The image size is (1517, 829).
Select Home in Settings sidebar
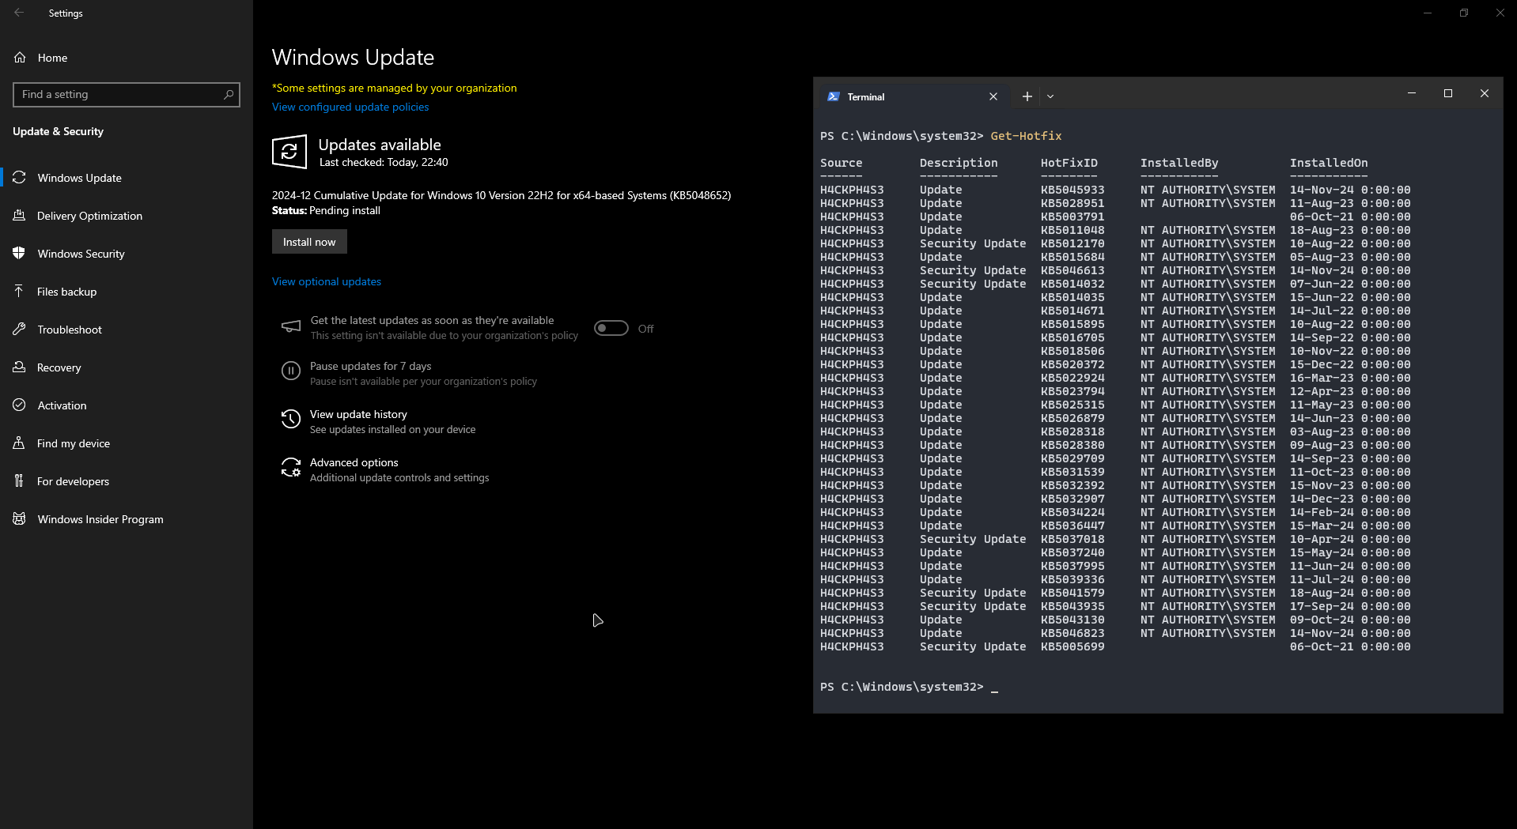click(x=52, y=58)
